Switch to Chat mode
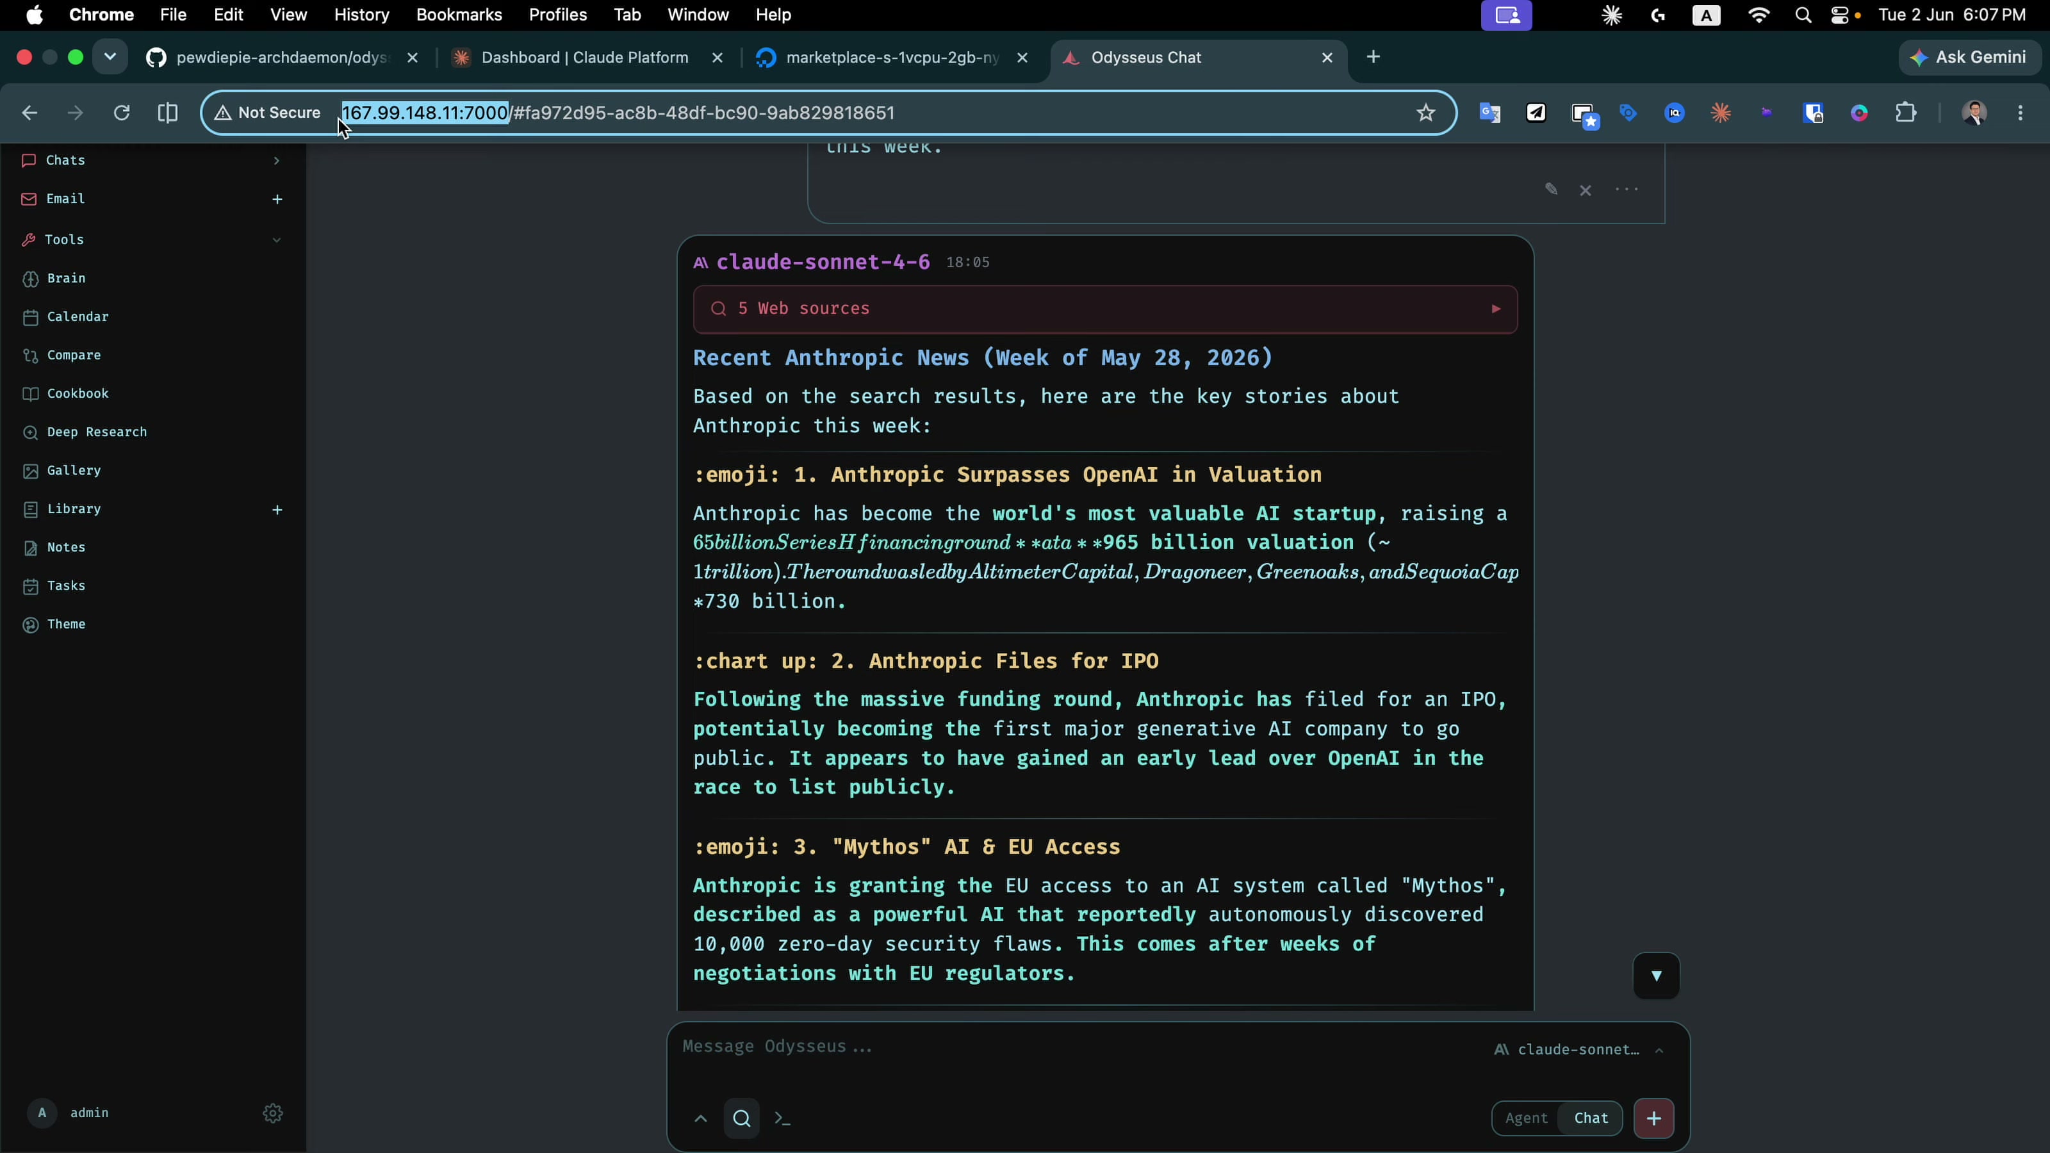This screenshot has height=1153, width=2050. coord(1591,1118)
